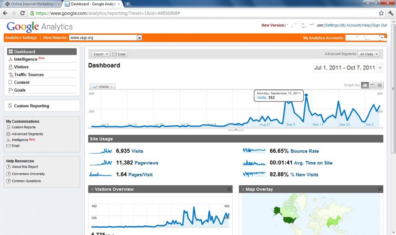Click Sign Out link
The image size is (396, 235).
point(379,25)
